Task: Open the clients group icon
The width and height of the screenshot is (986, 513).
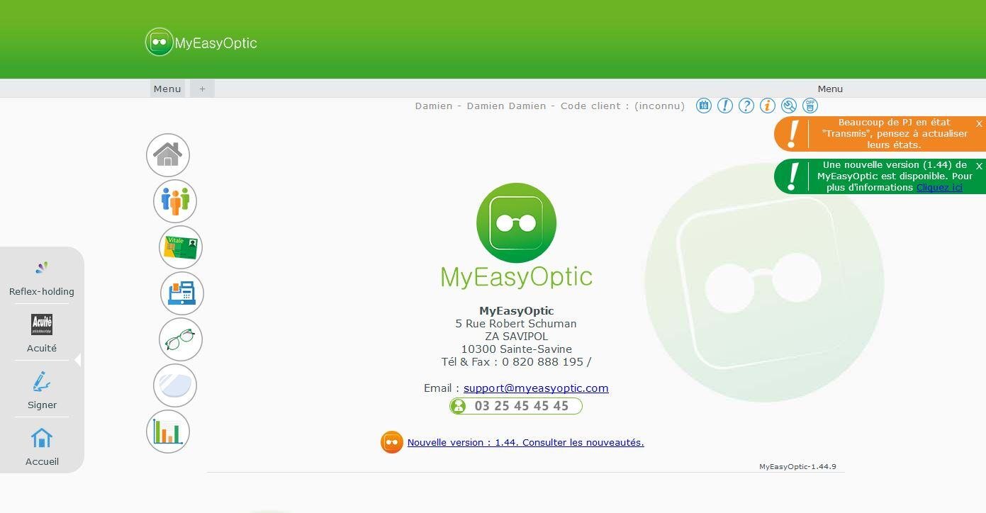Action: 175,201
